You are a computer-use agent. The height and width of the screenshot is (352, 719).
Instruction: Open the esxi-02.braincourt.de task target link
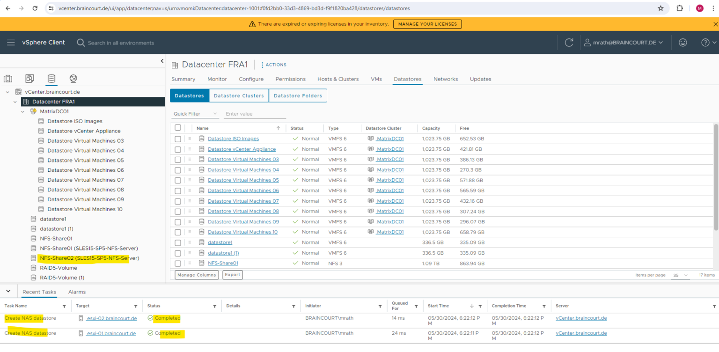111,318
